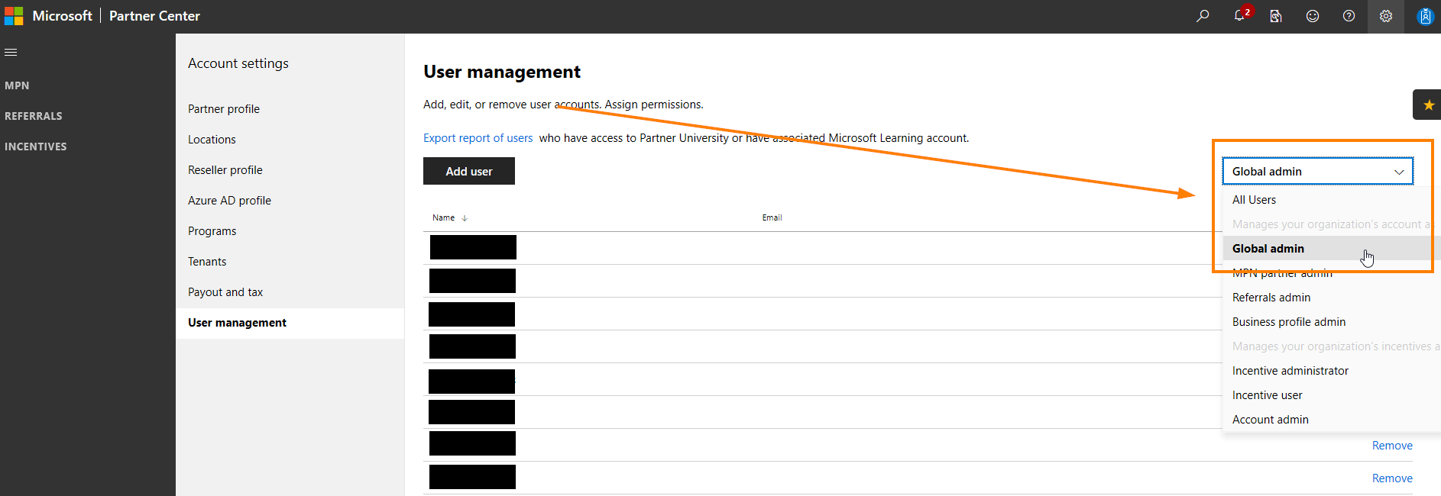Click the Account settings heading
1441x496 pixels.
point(238,63)
